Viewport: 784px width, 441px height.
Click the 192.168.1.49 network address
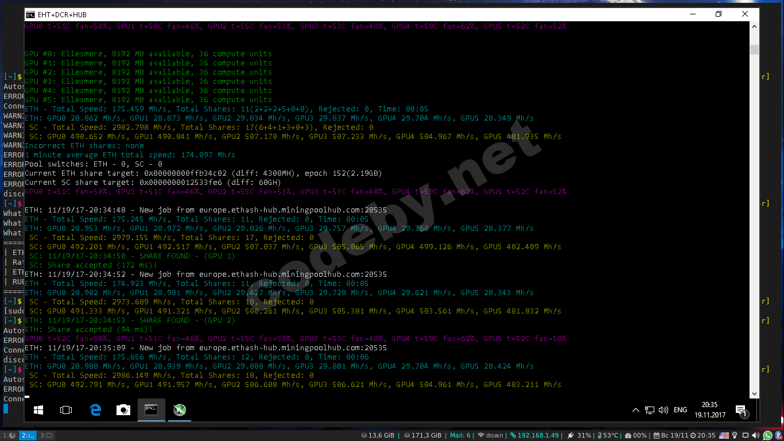534,436
